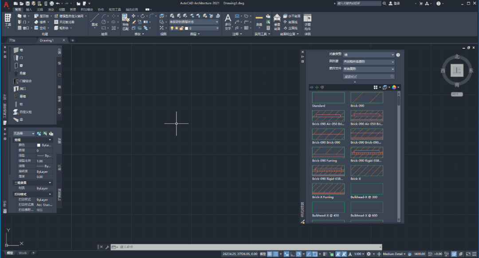Open the layer state dropdown in ribbon

194,22
